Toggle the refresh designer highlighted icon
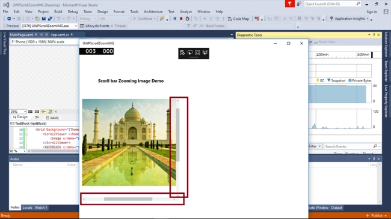 [50, 112]
